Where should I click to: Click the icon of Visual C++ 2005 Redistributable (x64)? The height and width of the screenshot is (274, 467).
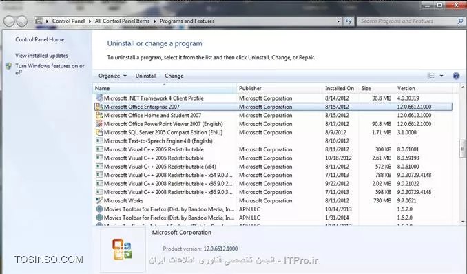click(x=99, y=167)
